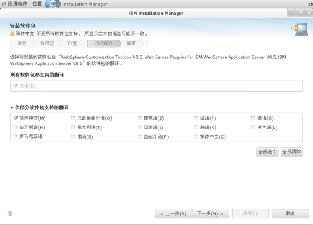Screen dimensions: 313x225
Task: Select the 功能部件 wizard step
Action: [x=104, y=44]
